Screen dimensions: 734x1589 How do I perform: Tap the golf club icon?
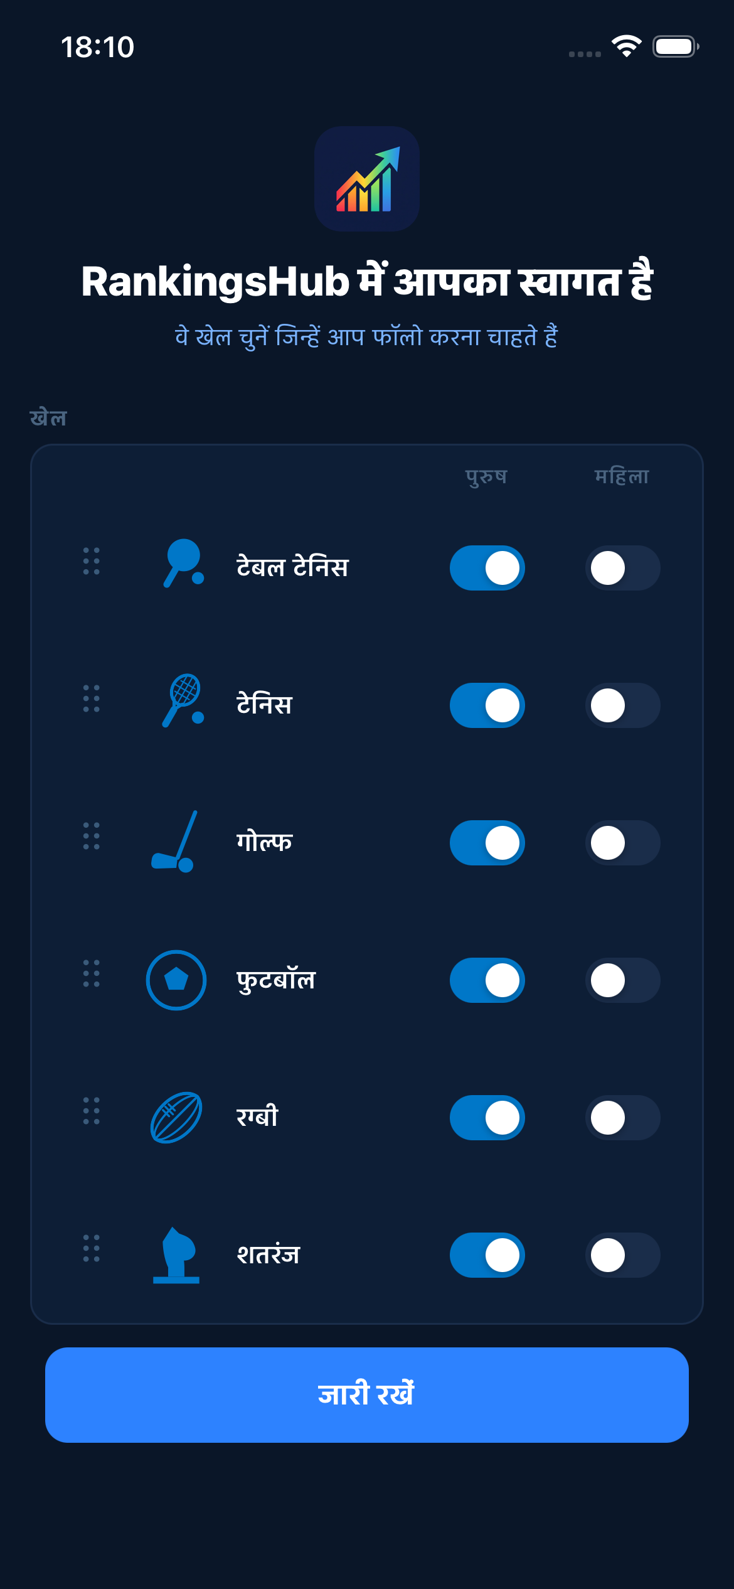coord(176,841)
